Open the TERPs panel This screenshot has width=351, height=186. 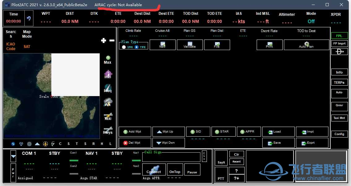click(339, 82)
